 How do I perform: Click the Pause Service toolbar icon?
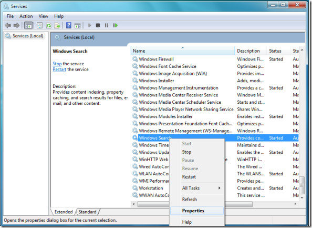(107, 25)
